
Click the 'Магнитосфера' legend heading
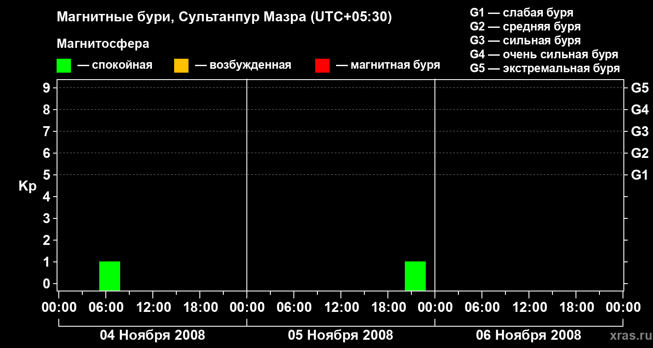tap(103, 44)
